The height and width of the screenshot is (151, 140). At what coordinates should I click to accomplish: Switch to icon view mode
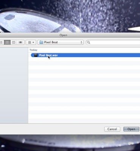(1, 42)
